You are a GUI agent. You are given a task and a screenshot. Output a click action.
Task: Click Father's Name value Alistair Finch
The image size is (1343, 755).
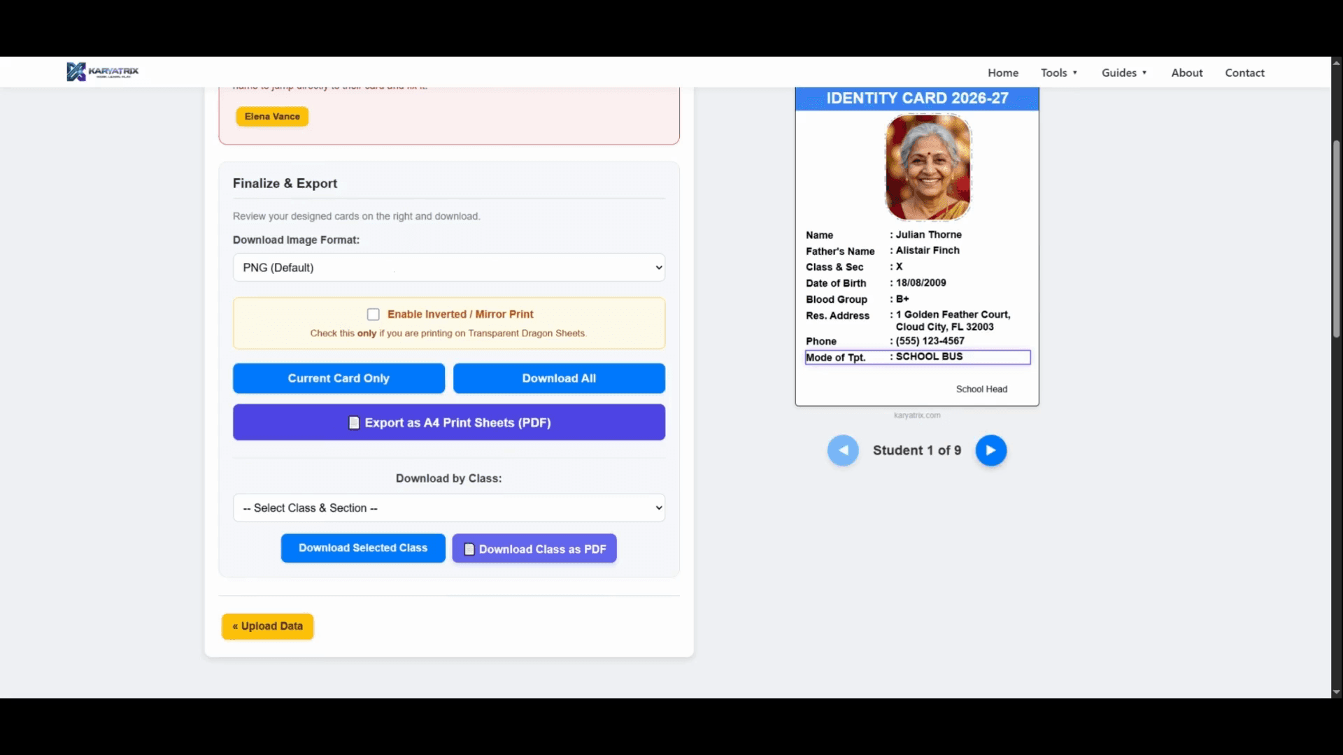(x=928, y=250)
